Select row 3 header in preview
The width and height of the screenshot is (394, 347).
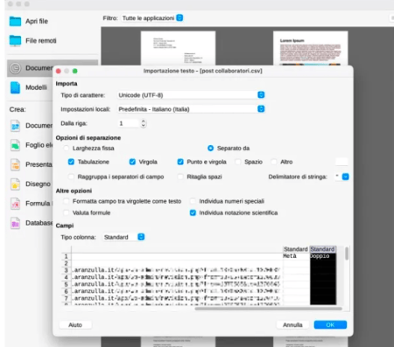point(67,270)
